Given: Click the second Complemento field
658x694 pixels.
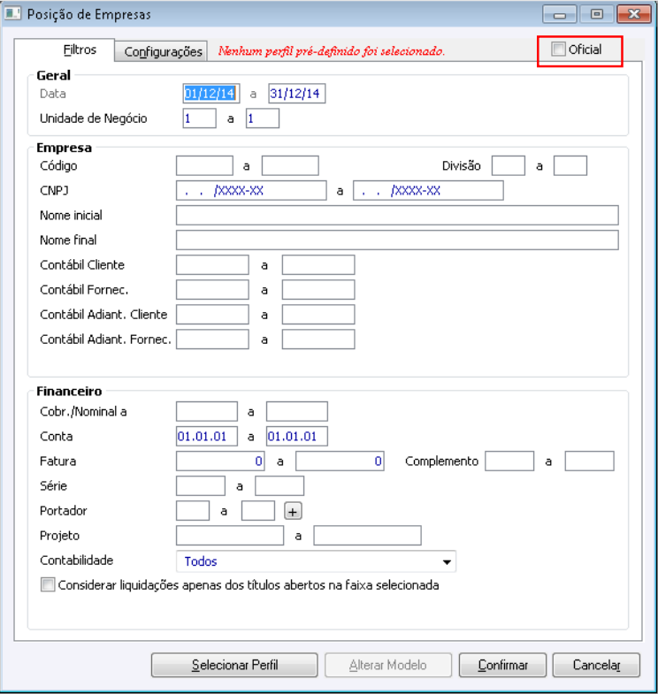Looking at the screenshot, I should click(x=589, y=461).
